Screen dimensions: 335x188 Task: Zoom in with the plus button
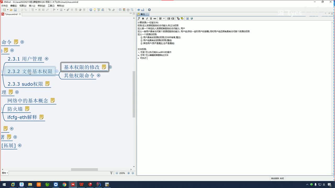point(129,173)
